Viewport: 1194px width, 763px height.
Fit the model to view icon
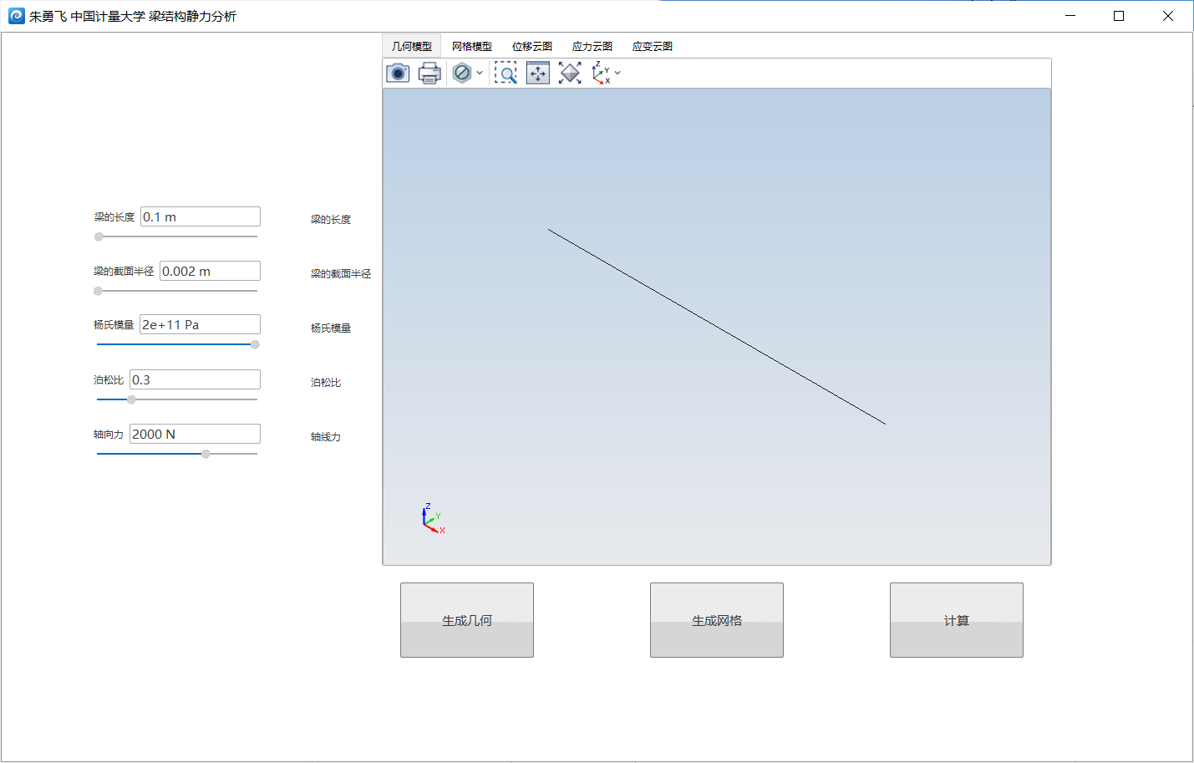570,74
